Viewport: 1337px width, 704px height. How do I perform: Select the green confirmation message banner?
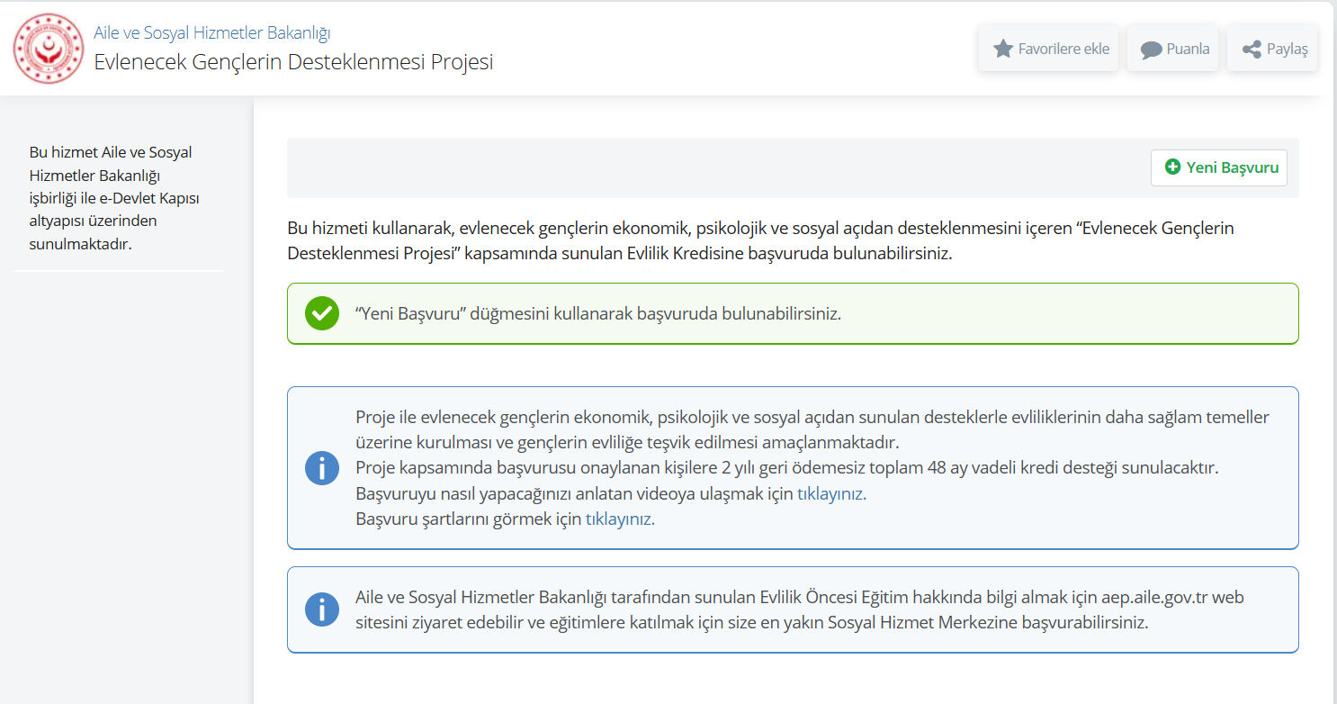point(792,312)
